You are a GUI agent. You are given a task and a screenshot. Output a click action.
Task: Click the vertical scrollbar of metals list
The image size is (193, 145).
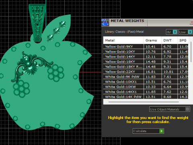tap(191, 52)
